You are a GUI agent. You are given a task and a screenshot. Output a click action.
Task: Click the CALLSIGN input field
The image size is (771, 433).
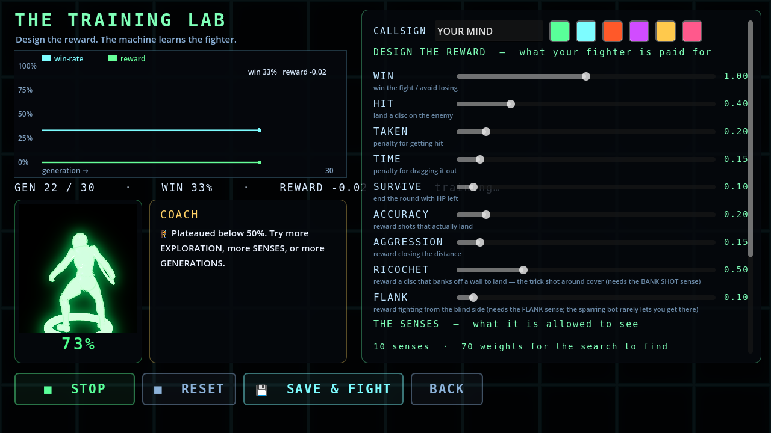tap(489, 31)
